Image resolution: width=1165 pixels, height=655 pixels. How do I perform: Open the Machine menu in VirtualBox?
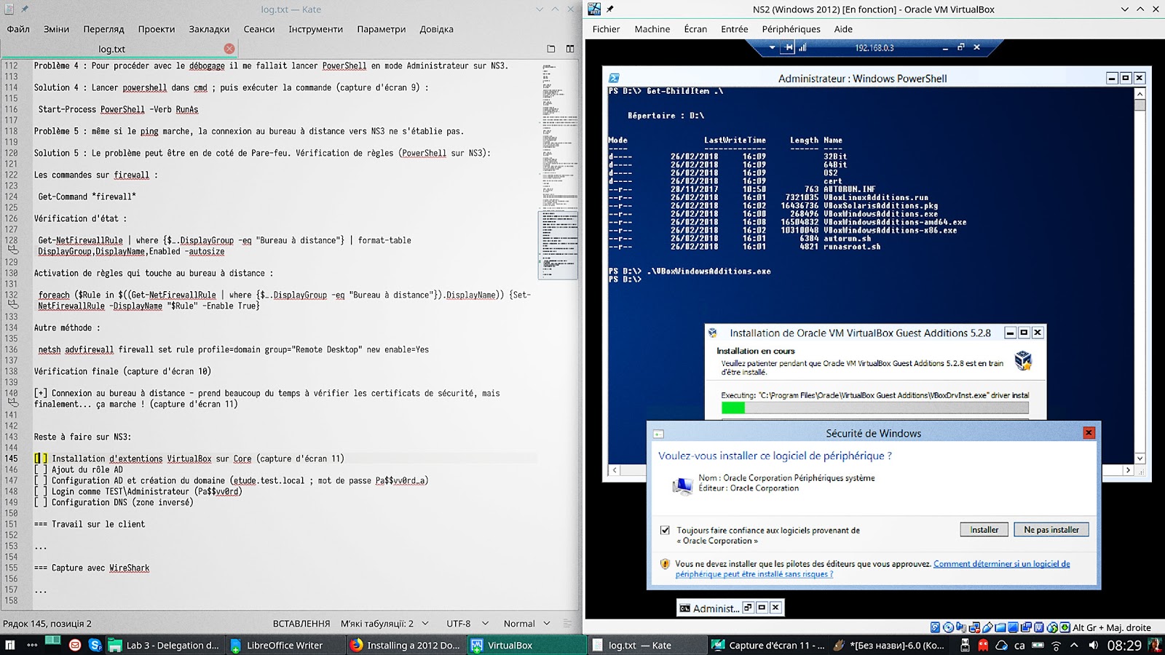[652, 29]
